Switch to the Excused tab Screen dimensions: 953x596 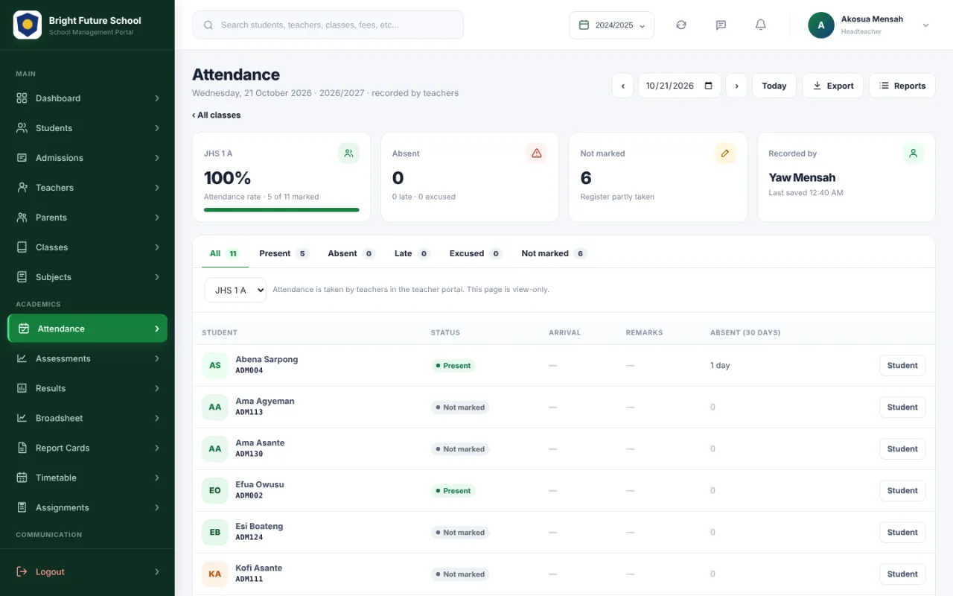476,253
